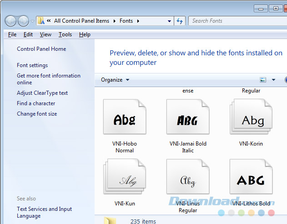The width and height of the screenshot is (287, 224).
Task: Open the Help menu
Action: tap(85, 34)
